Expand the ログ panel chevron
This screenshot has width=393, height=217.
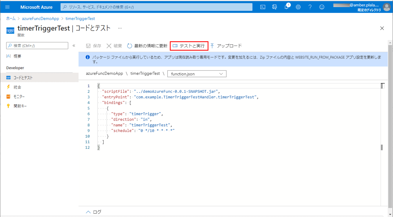[88, 212]
